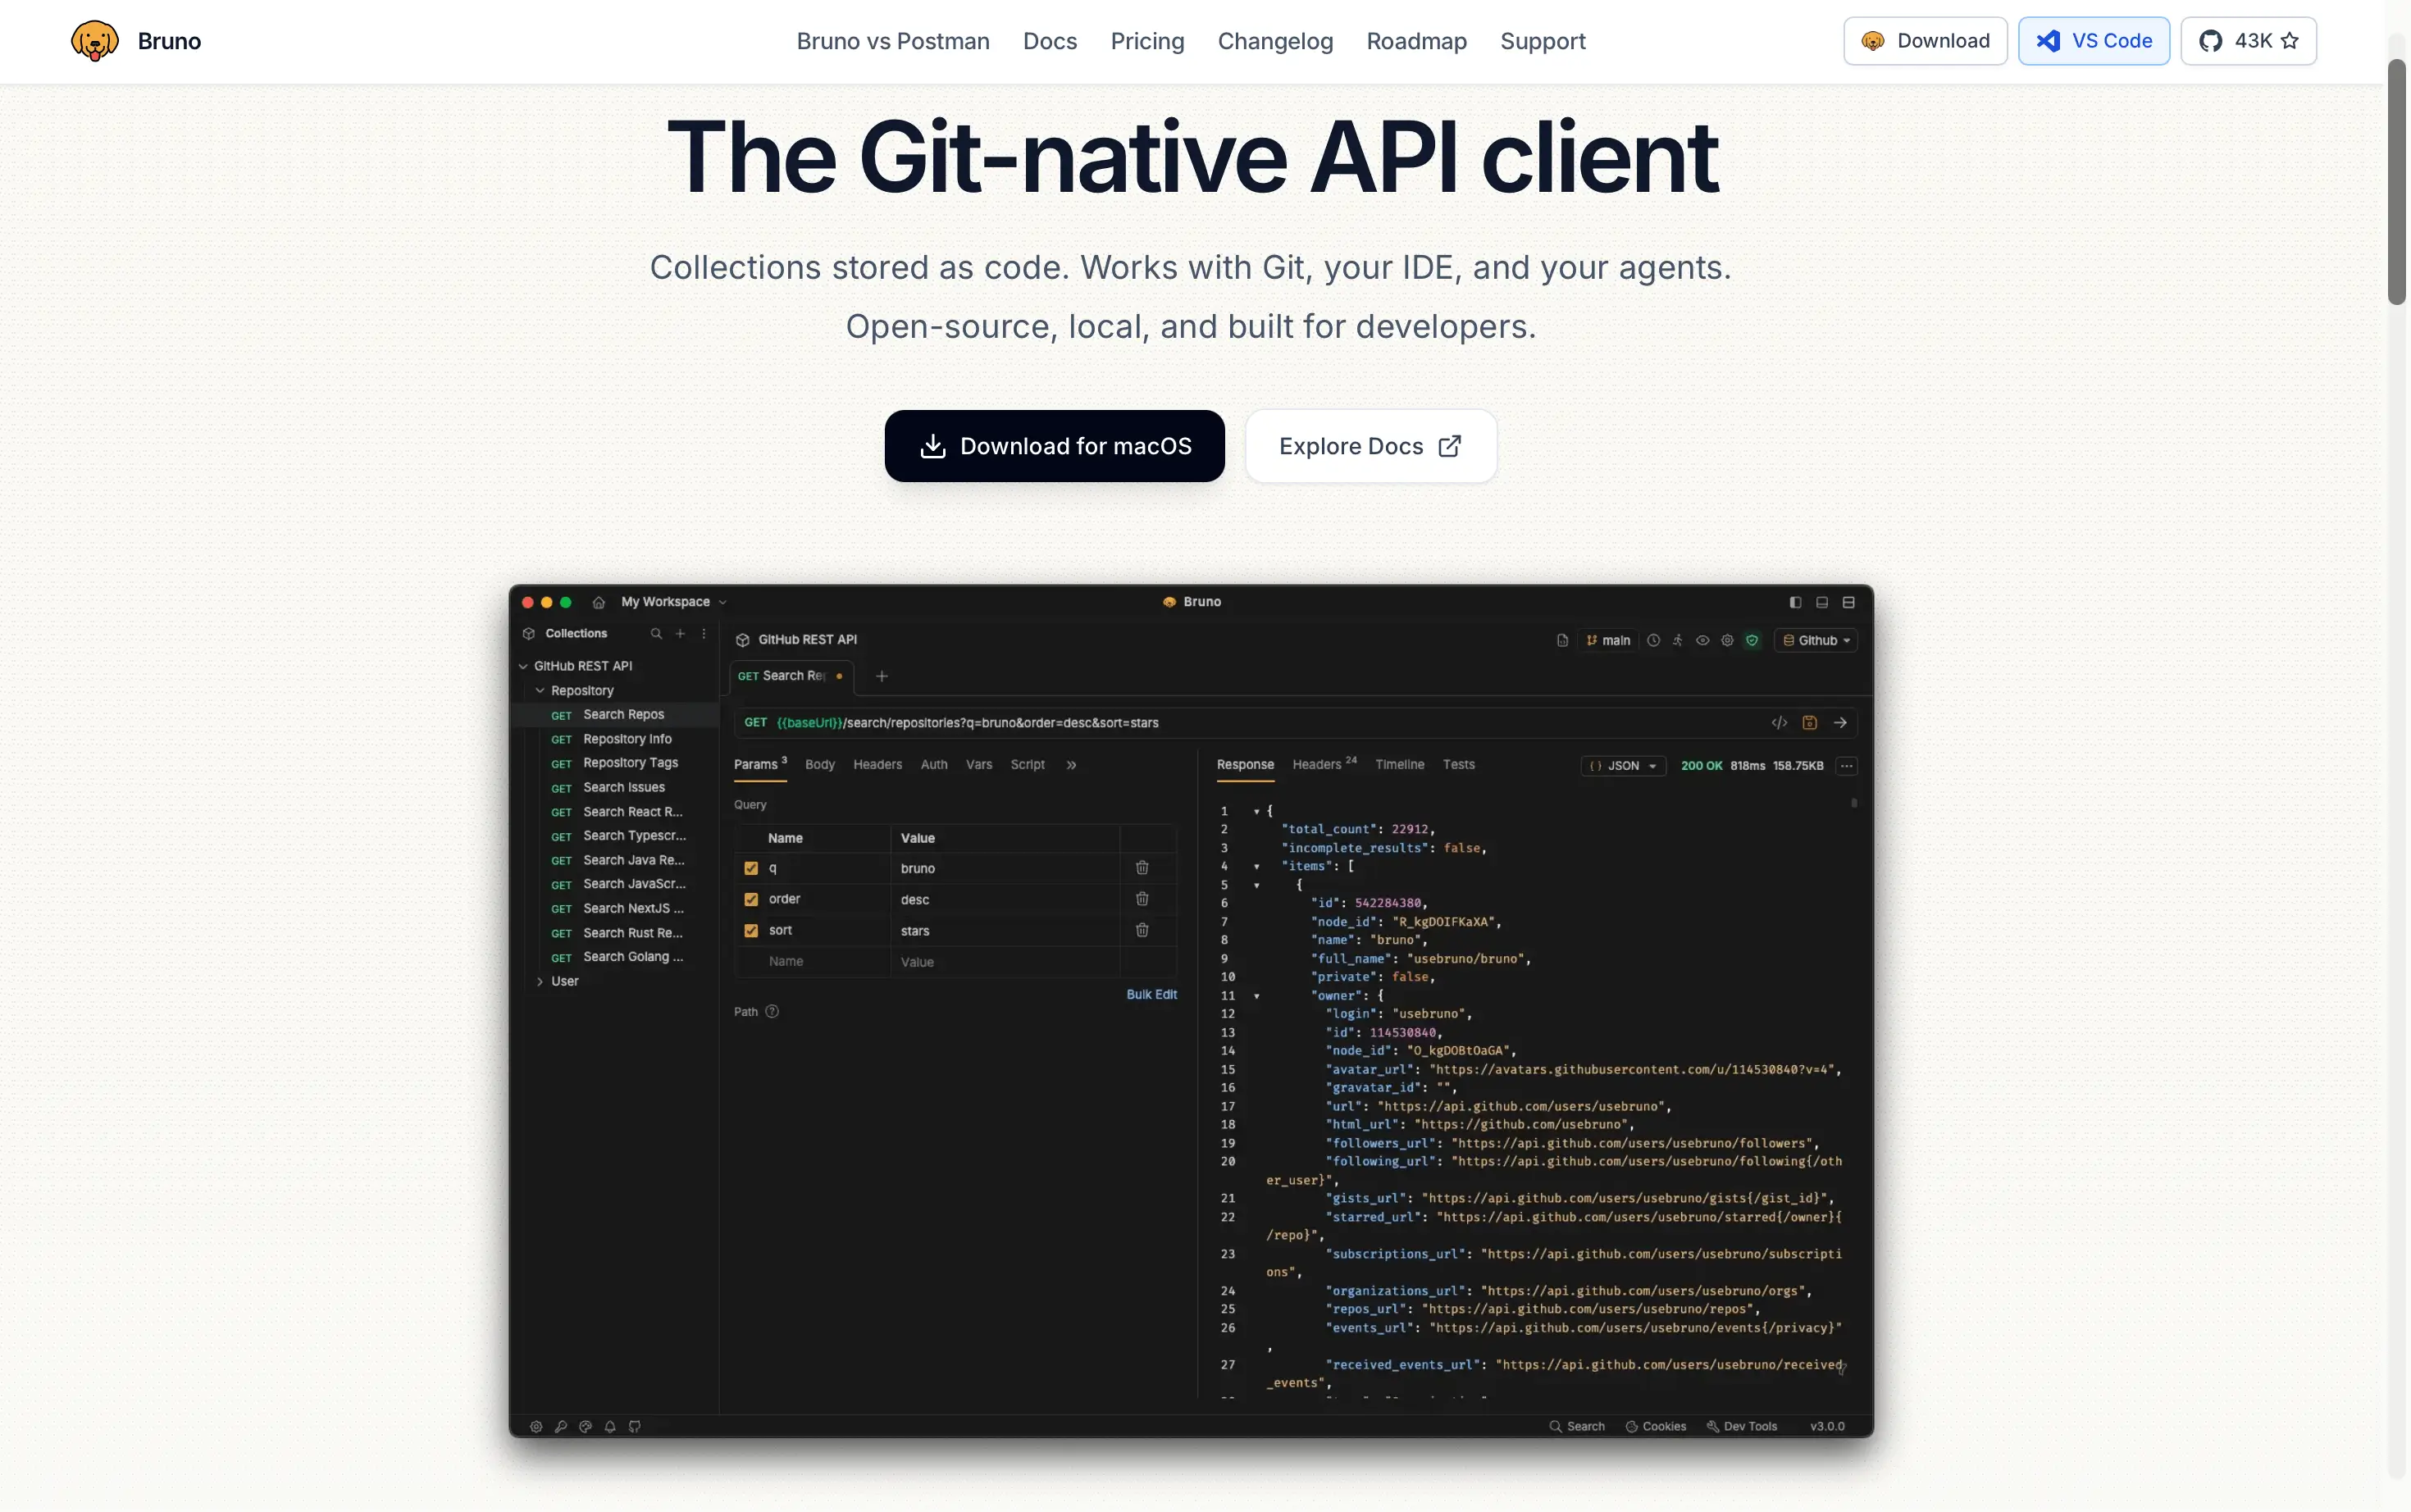This screenshot has height=1512, width=2411.
Task: Open collection settings gear in top toolbar
Action: coord(1727,641)
